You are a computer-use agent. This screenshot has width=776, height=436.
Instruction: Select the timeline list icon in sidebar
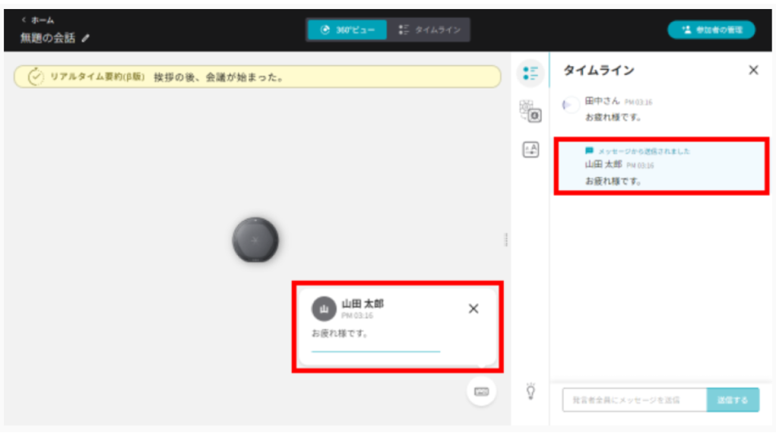pyautogui.click(x=530, y=73)
